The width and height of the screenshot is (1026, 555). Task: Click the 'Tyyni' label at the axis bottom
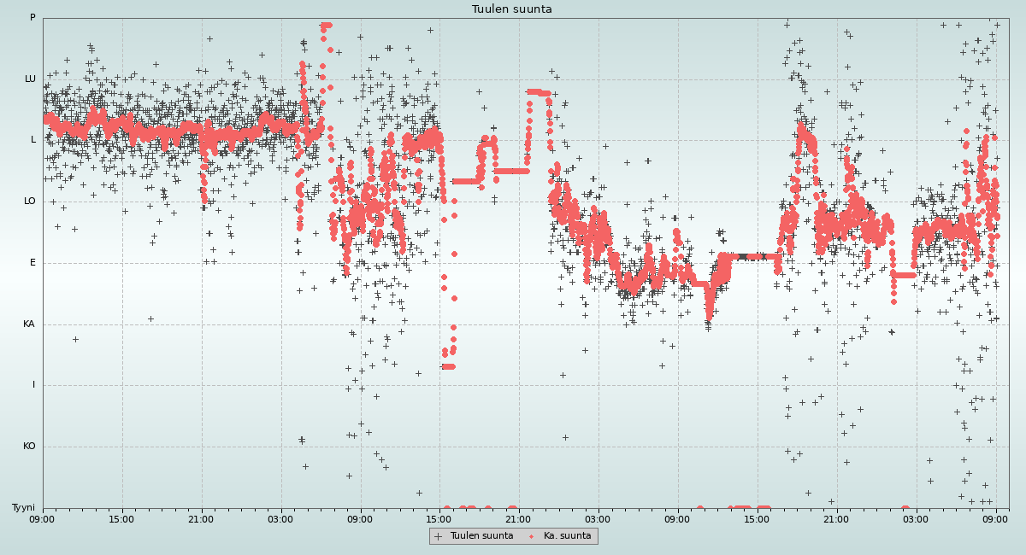click(23, 508)
